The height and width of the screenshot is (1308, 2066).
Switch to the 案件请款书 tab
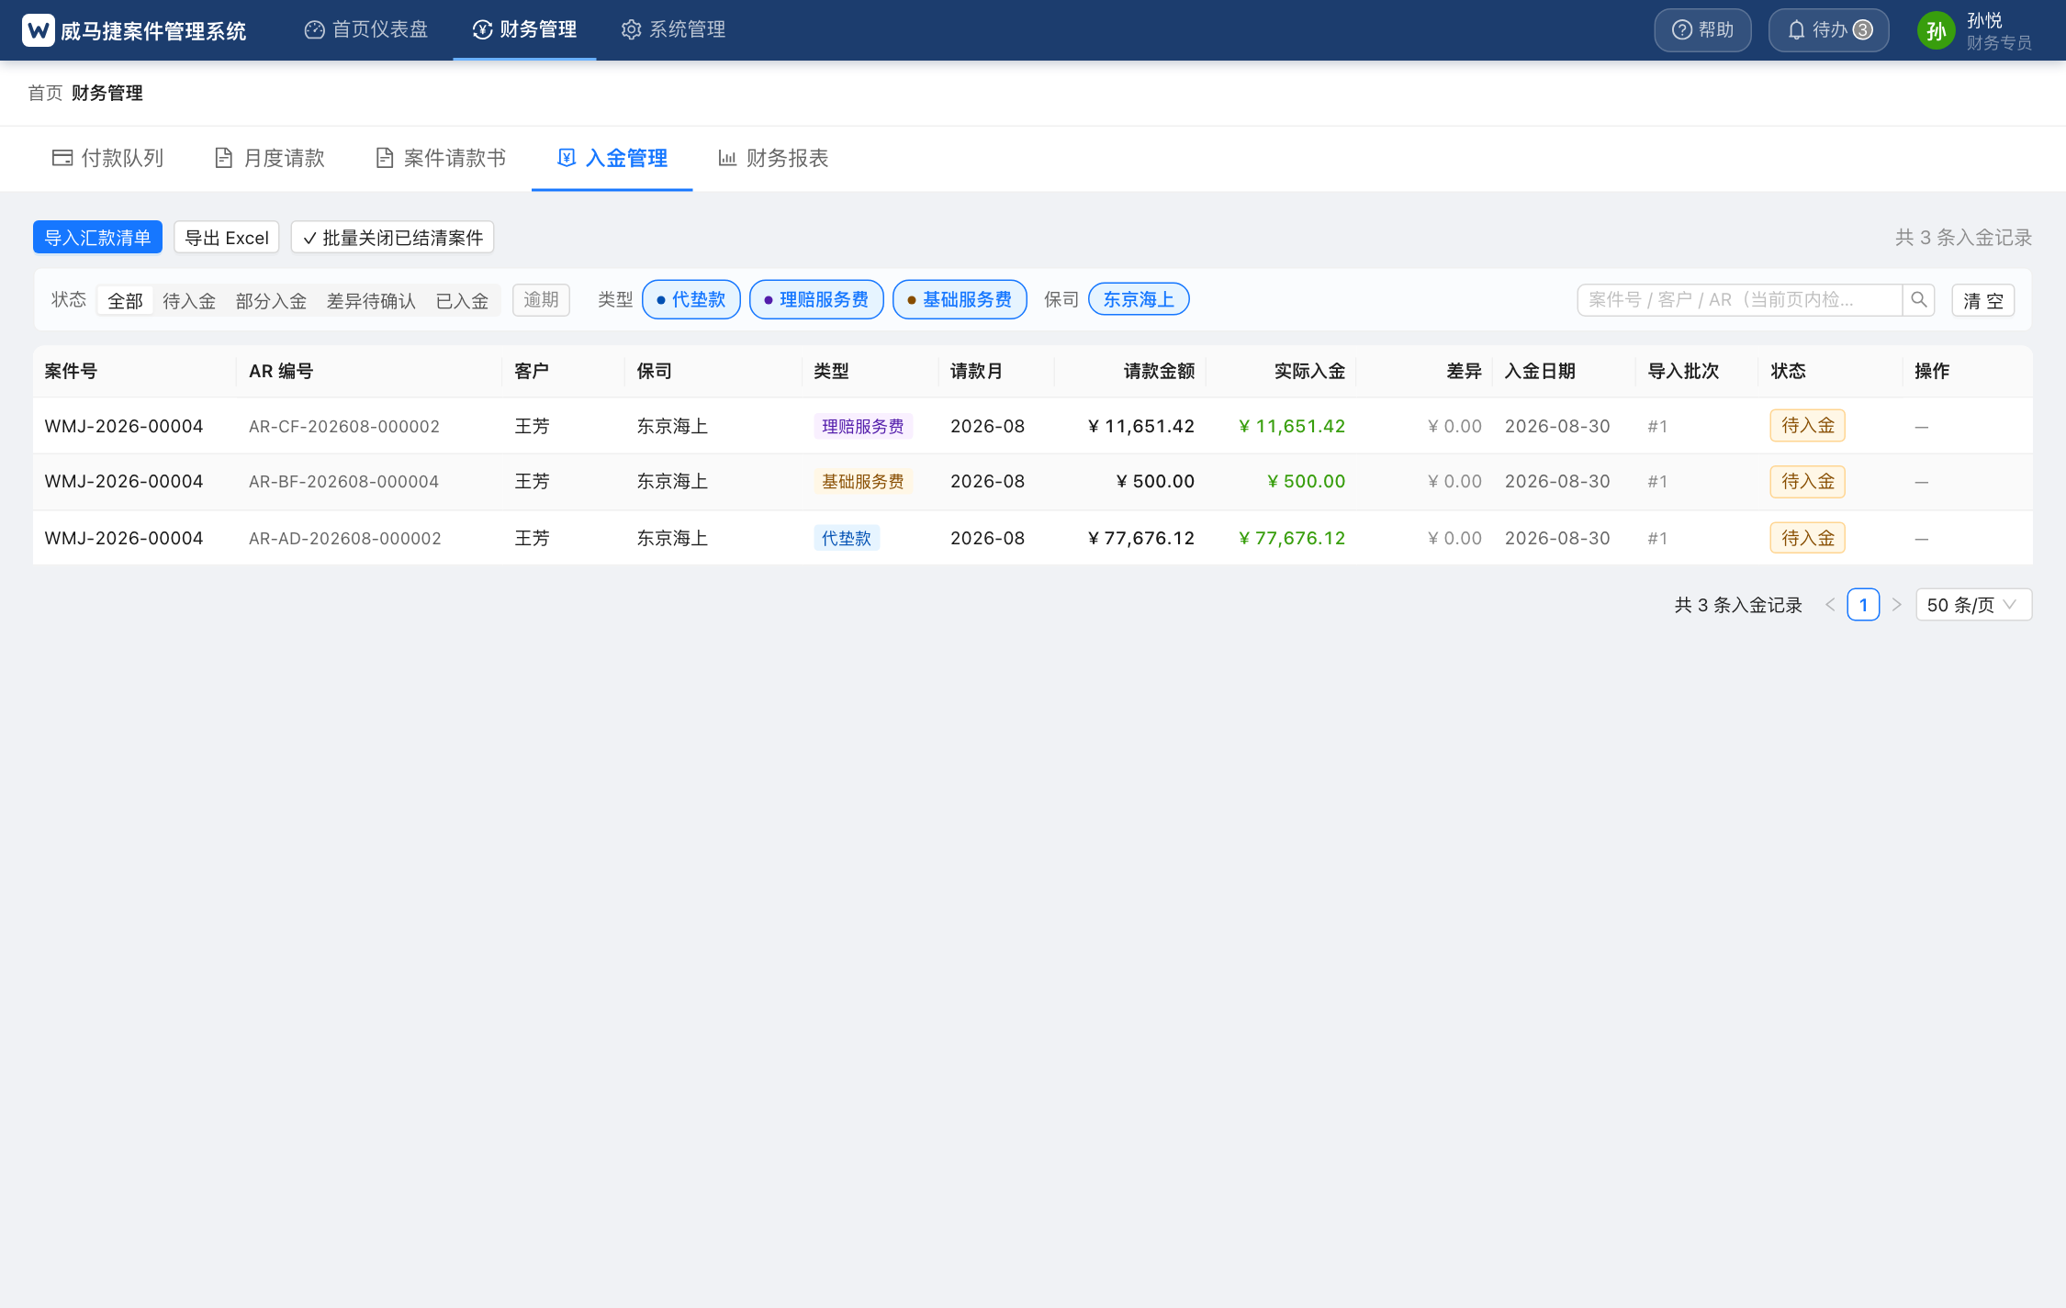click(441, 158)
